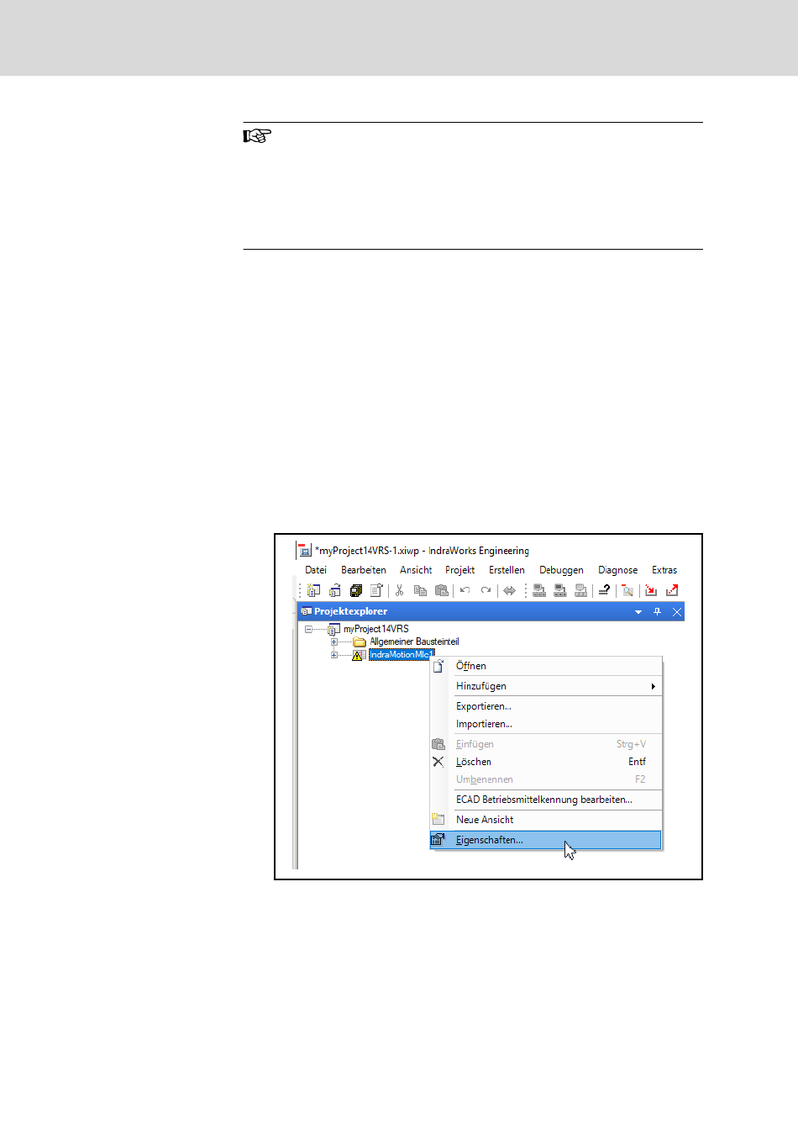Image resolution: width=798 pixels, height=1130 pixels.
Task: Click the IndraMotionMlc1 warning device icon
Action: pos(358,655)
